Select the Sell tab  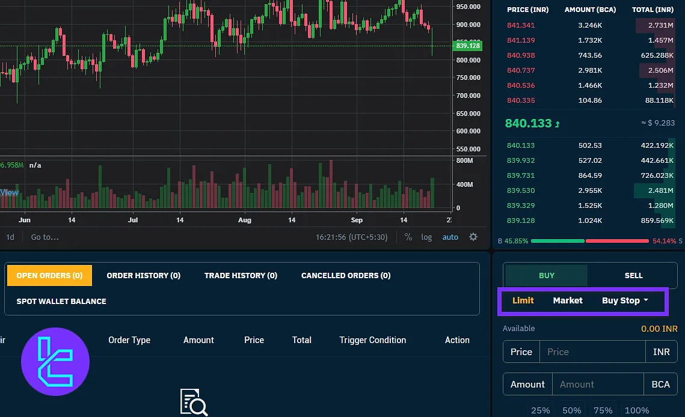pyautogui.click(x=633, y=275)
